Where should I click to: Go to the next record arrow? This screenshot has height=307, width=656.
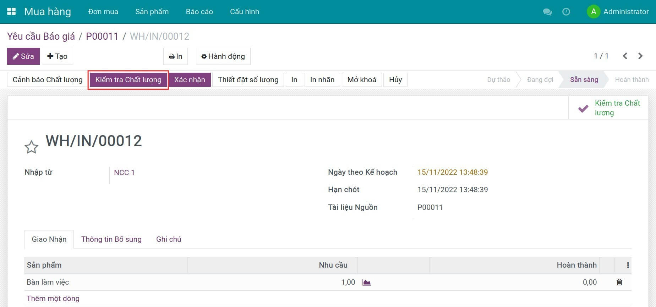coord(640,56)
